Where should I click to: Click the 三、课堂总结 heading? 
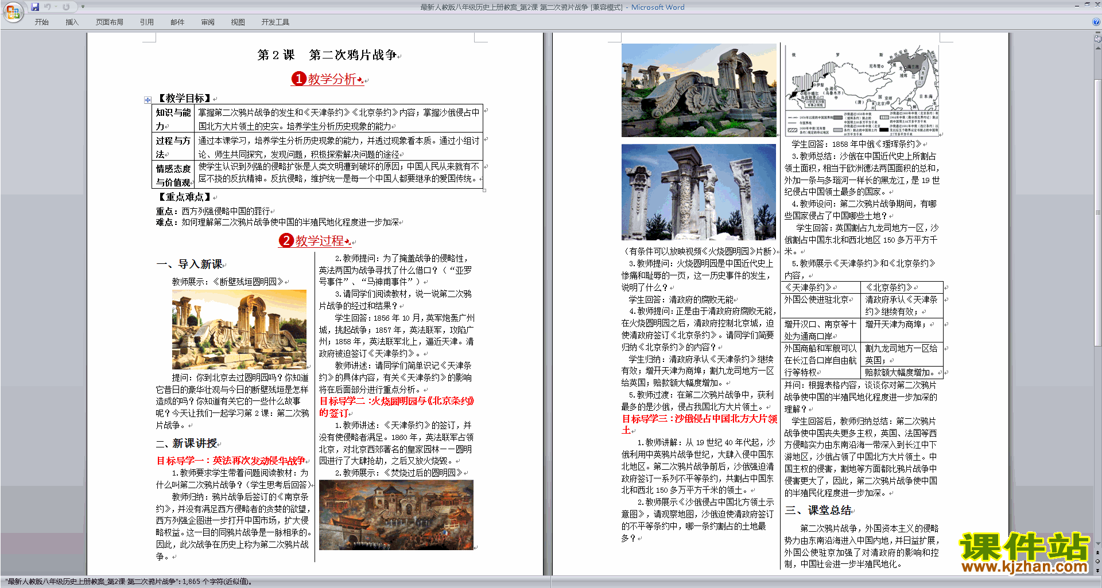(x=818, y=510)
